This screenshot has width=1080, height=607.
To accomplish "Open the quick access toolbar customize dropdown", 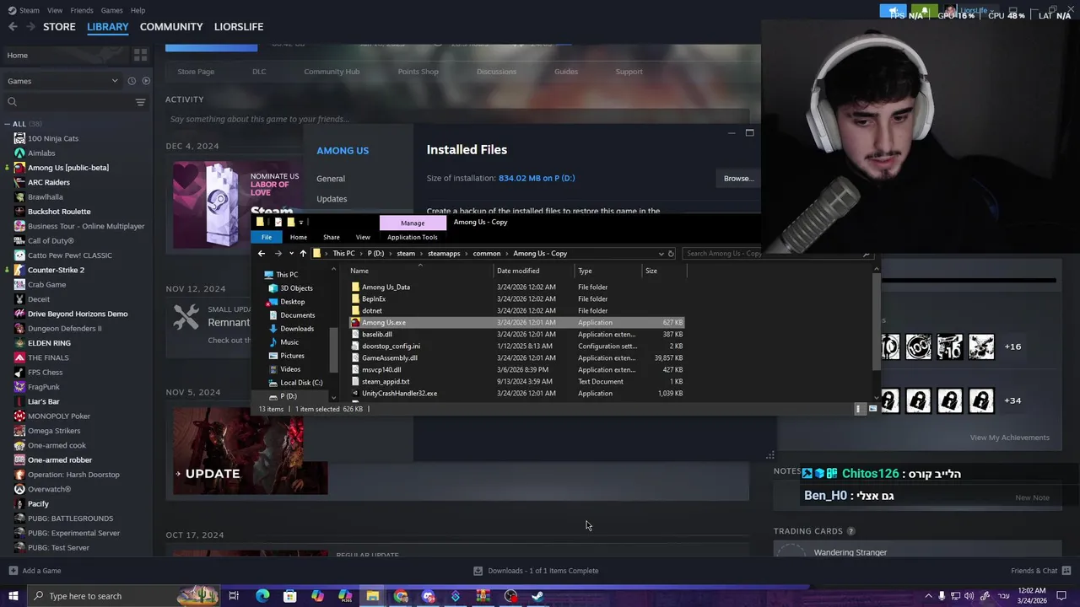I will point(301,223).
